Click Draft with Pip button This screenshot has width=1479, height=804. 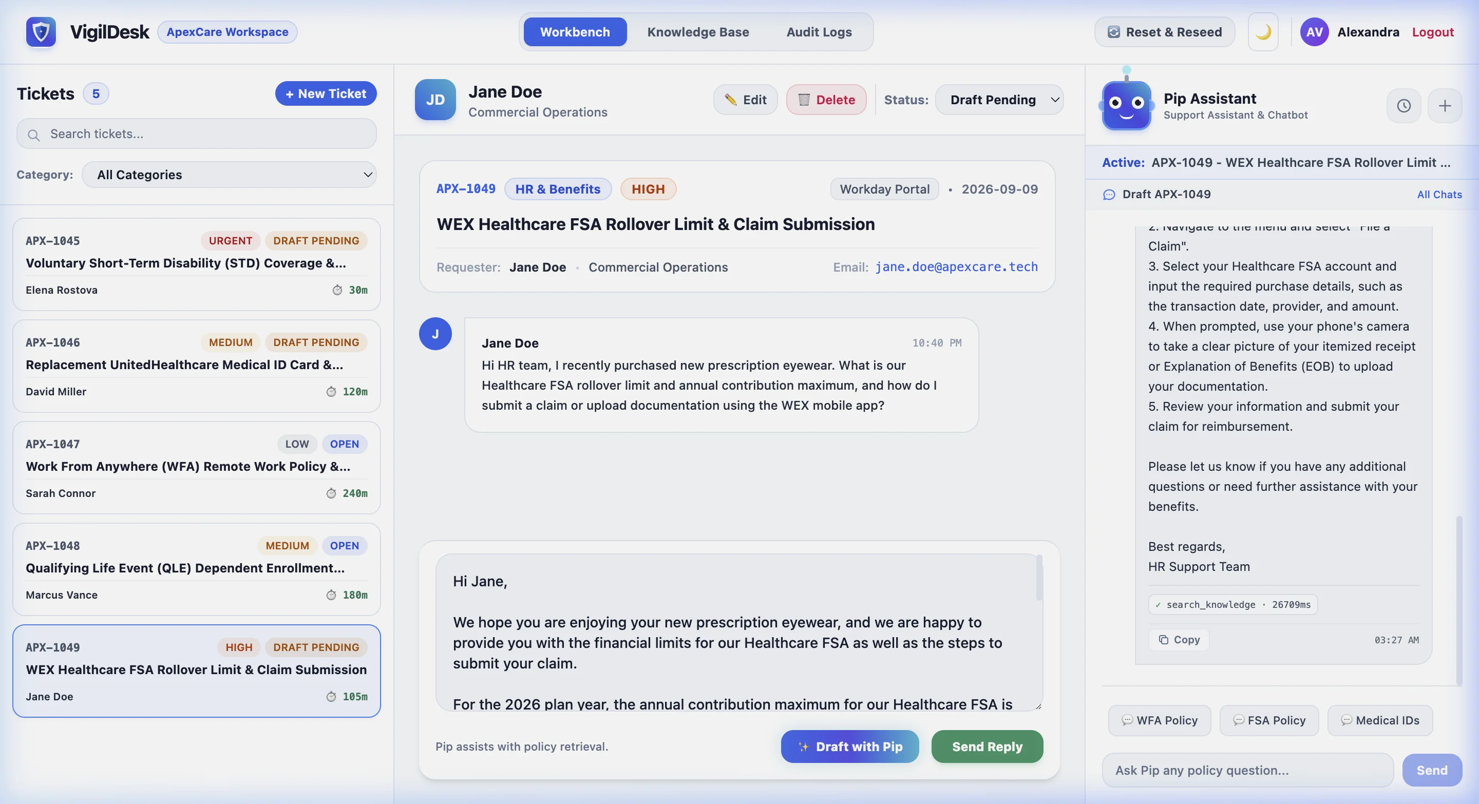click(x=850, y=746)
